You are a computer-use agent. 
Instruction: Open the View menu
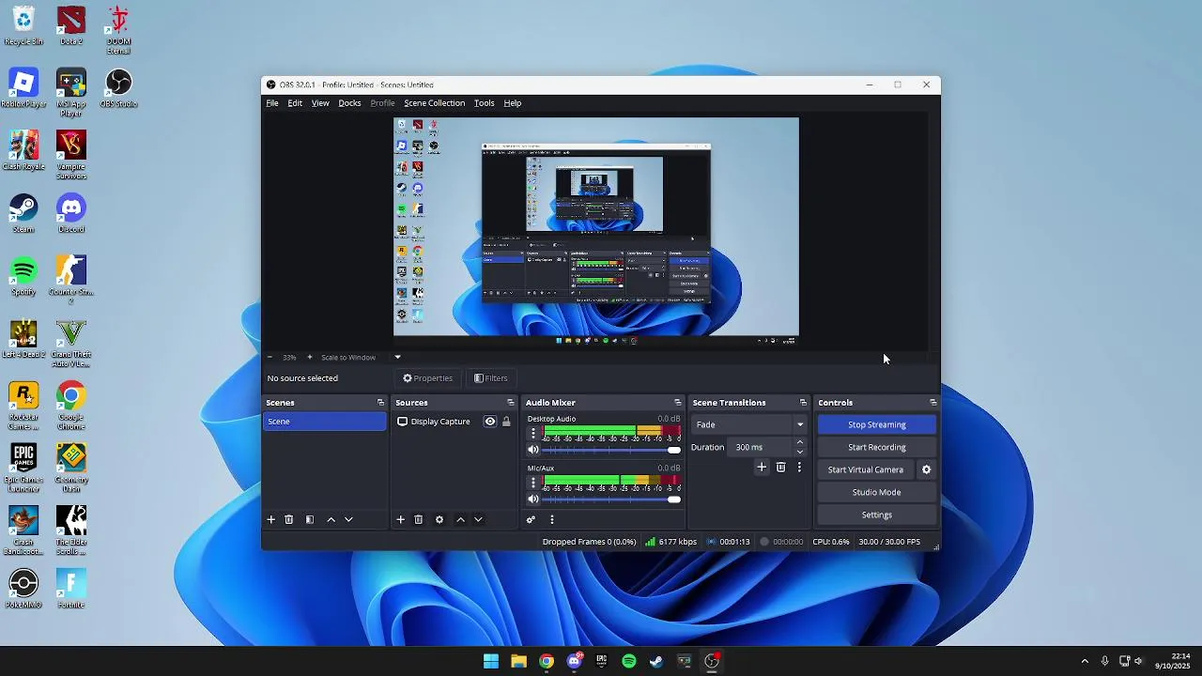click(320, 103)
